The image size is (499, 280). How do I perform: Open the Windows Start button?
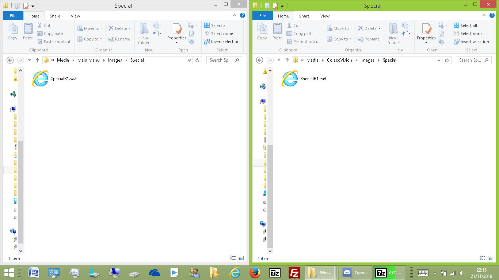9,272
